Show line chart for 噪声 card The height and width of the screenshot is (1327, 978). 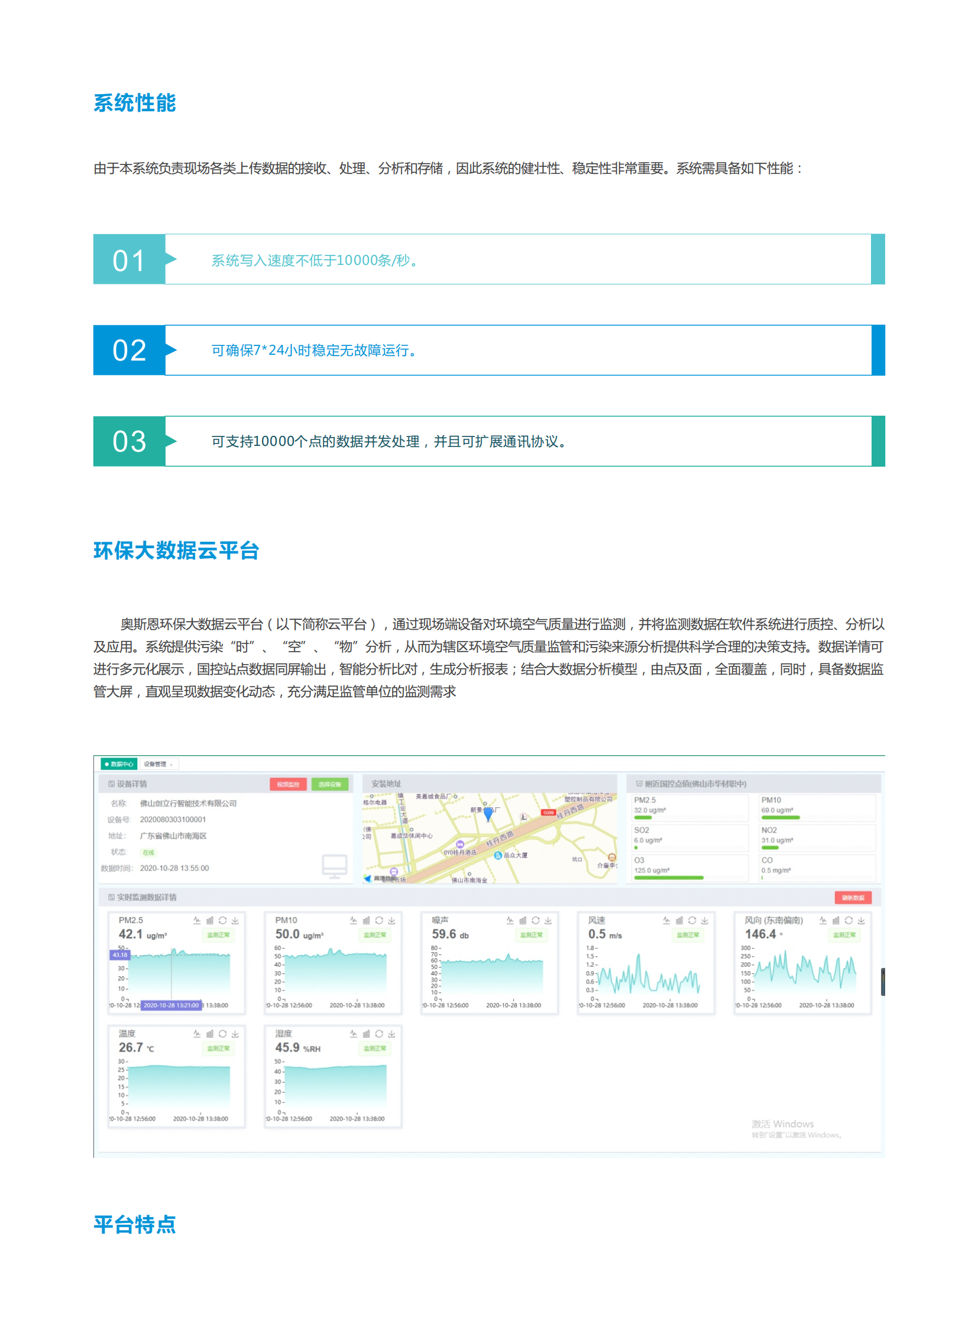[510, 920]
